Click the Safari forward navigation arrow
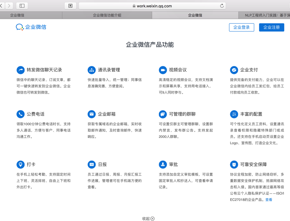This screenshot has width=290, height=221. coord(9,6)
